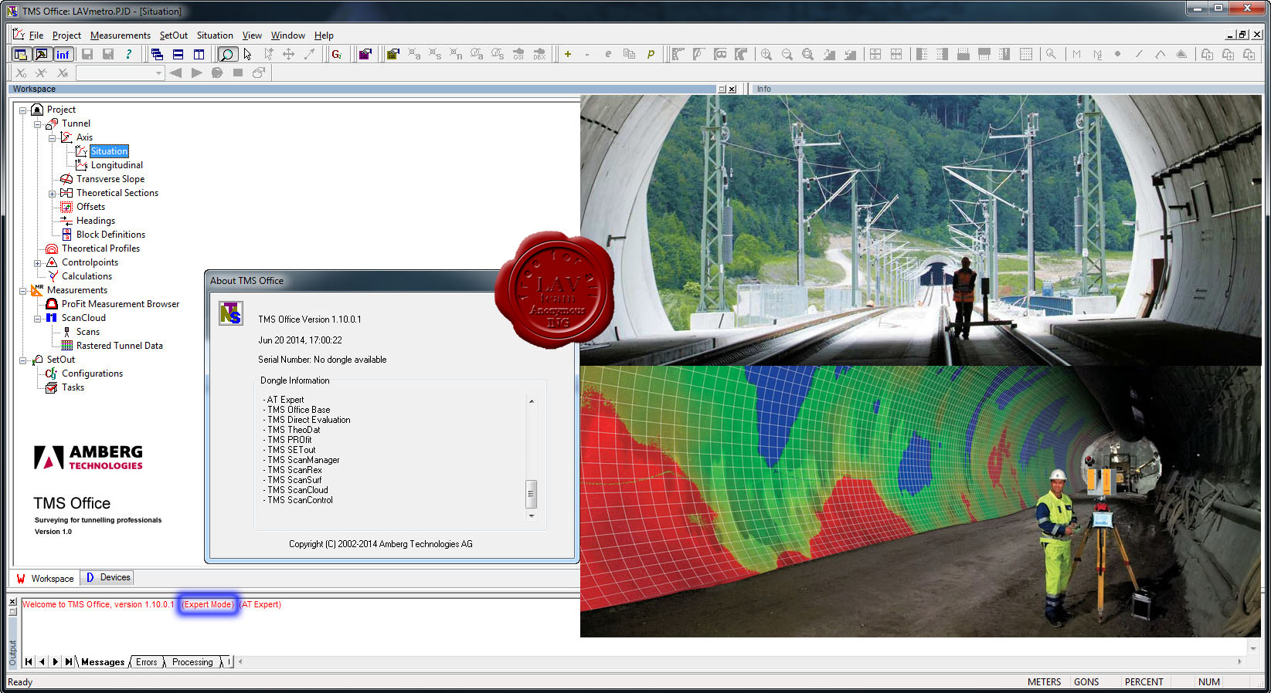Open the empty toolbar combo box
The image size is (1271, 693).
click(x=121, y=73)
